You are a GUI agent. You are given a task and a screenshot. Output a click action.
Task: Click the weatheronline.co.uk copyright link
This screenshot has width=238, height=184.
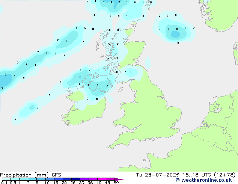point(203,180)
